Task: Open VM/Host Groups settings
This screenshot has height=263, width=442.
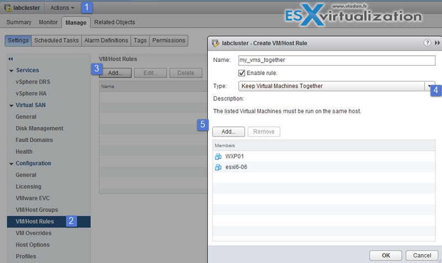Action: point(36,210)
